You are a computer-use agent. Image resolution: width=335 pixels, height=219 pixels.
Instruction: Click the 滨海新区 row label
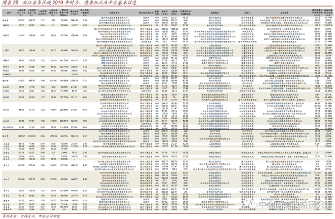point(7,74)
